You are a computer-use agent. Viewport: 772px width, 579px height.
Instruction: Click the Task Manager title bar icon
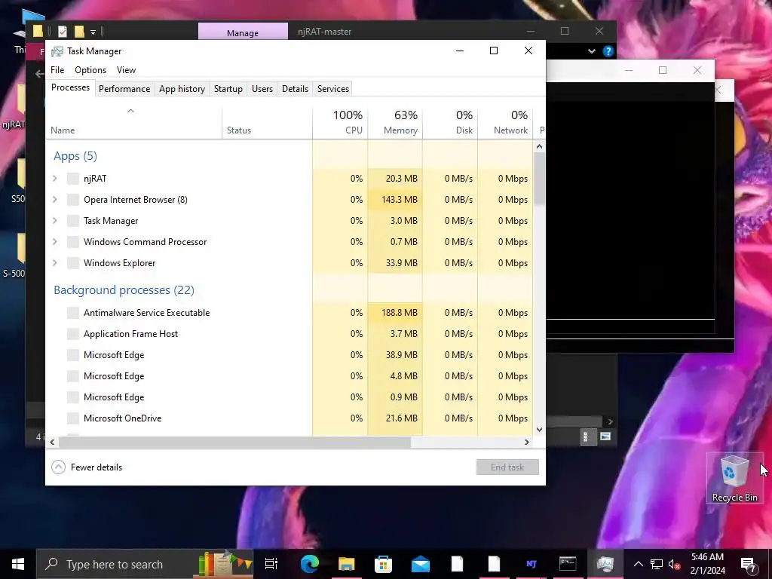pyautogui.click(x=57, y=51)
